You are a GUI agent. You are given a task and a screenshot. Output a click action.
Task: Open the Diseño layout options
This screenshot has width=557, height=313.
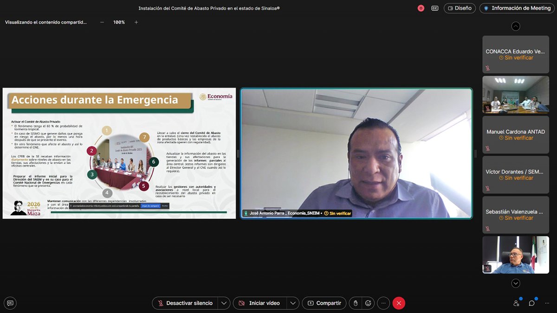tap(460, 8)
